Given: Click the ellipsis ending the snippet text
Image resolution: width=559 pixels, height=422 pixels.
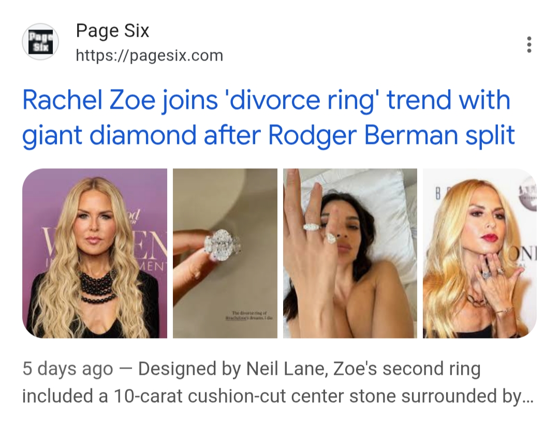Looking at the screenshot, I should [x=527, y=398].
